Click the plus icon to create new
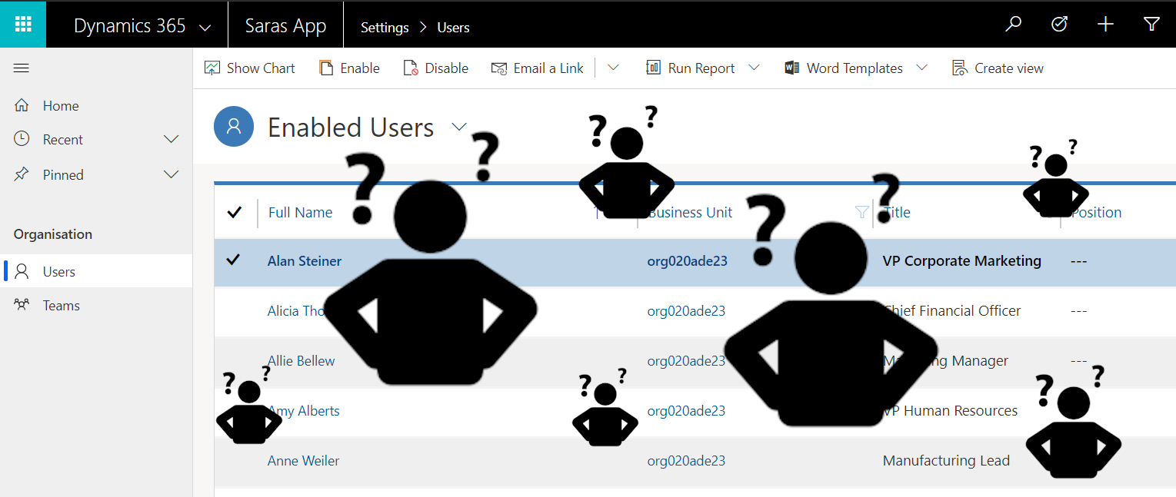The height and width of the screenshot is (497, 1176). (1105, 25)
